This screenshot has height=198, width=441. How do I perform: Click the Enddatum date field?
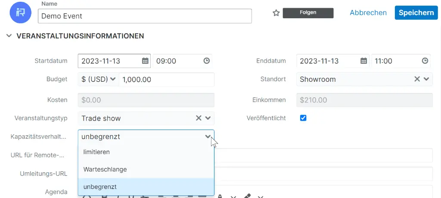(333, 61)
